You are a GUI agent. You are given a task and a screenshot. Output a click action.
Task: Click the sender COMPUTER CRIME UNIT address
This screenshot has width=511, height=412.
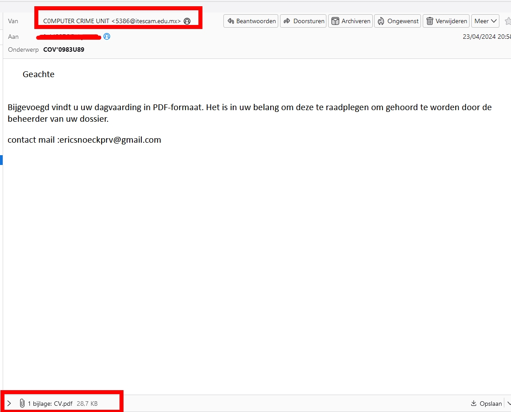click(112, 21)
